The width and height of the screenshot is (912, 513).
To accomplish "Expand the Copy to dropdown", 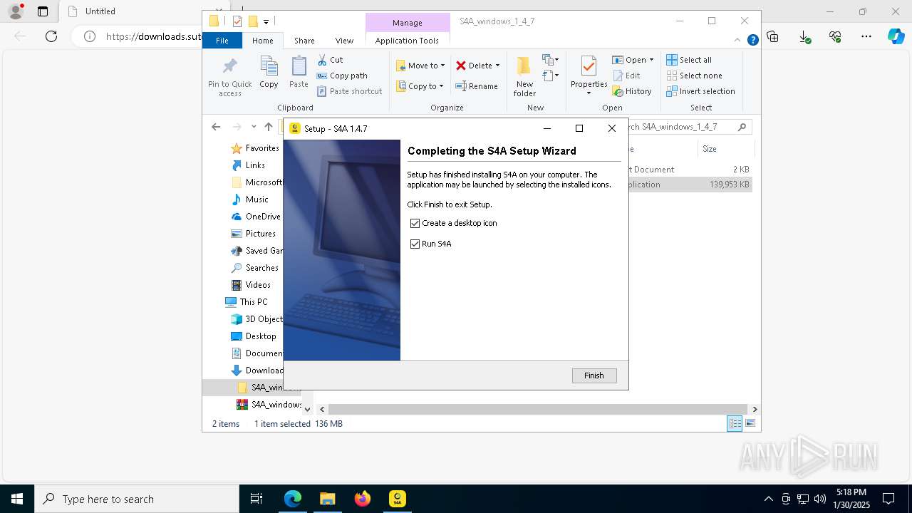I will tap(441, 86).
